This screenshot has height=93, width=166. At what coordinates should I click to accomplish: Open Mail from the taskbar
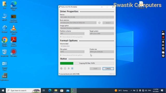click(68, 90)
